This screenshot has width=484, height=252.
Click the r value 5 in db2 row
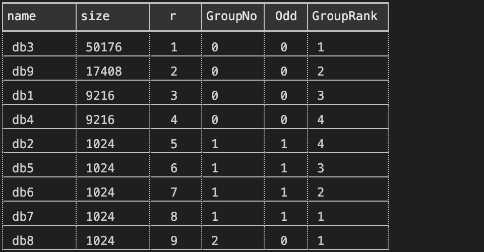click(175, 141)
